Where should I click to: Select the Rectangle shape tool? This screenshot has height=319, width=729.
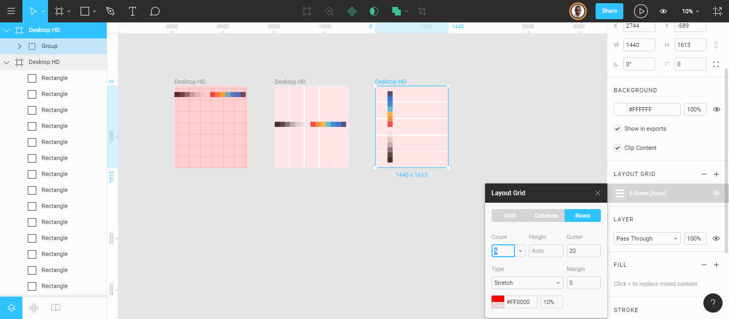(84, 11)
